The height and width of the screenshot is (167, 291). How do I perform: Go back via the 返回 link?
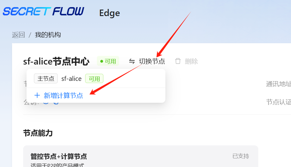19,35
